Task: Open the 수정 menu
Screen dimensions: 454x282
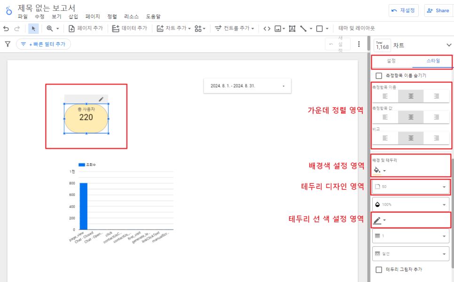Action: coord(39,16)
